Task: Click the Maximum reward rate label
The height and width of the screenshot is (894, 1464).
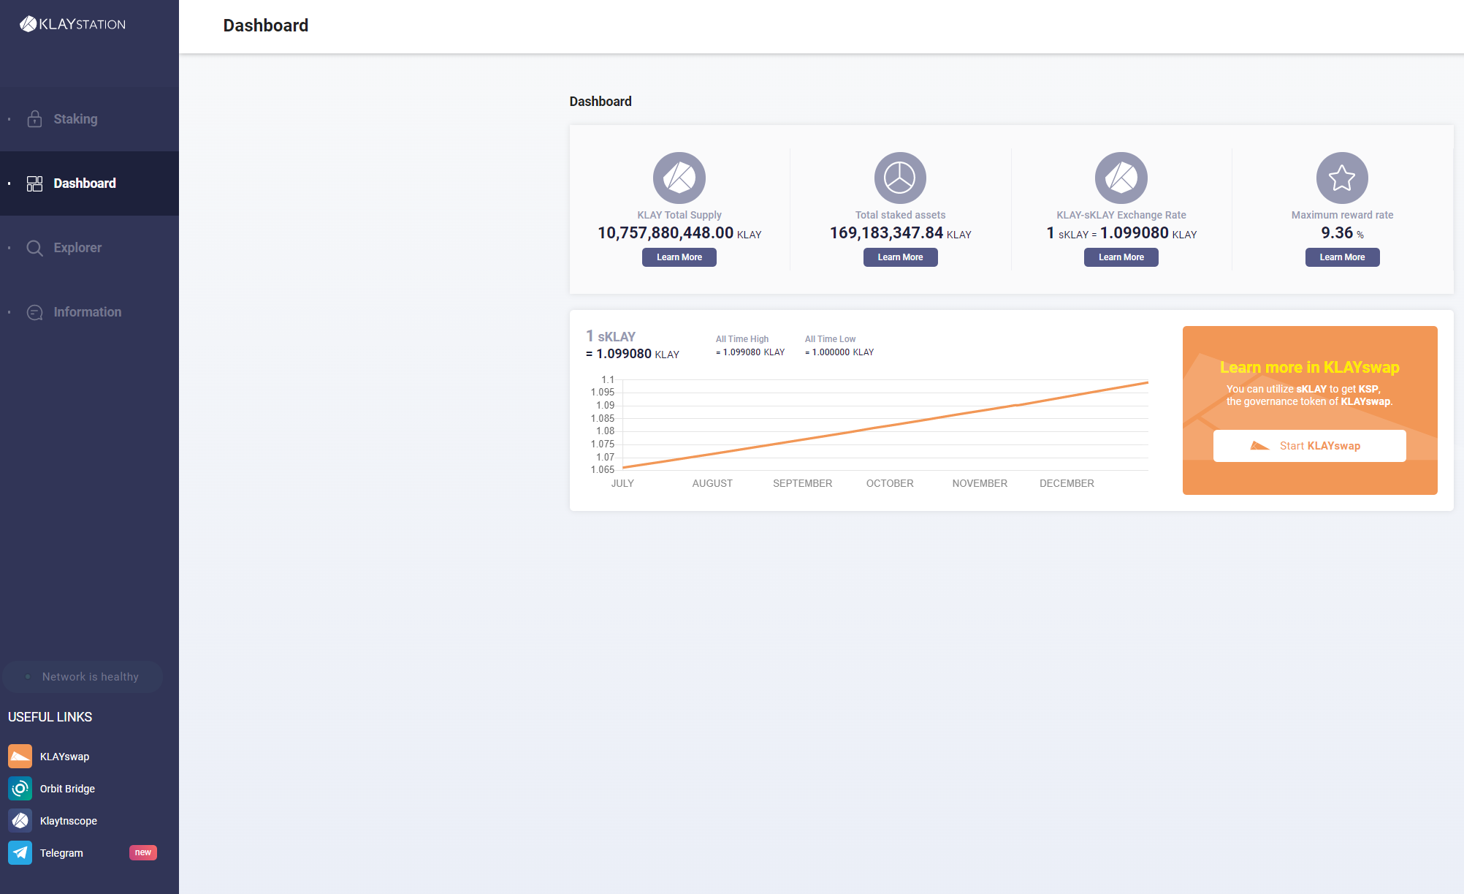Action: (x=1342, y=215)
